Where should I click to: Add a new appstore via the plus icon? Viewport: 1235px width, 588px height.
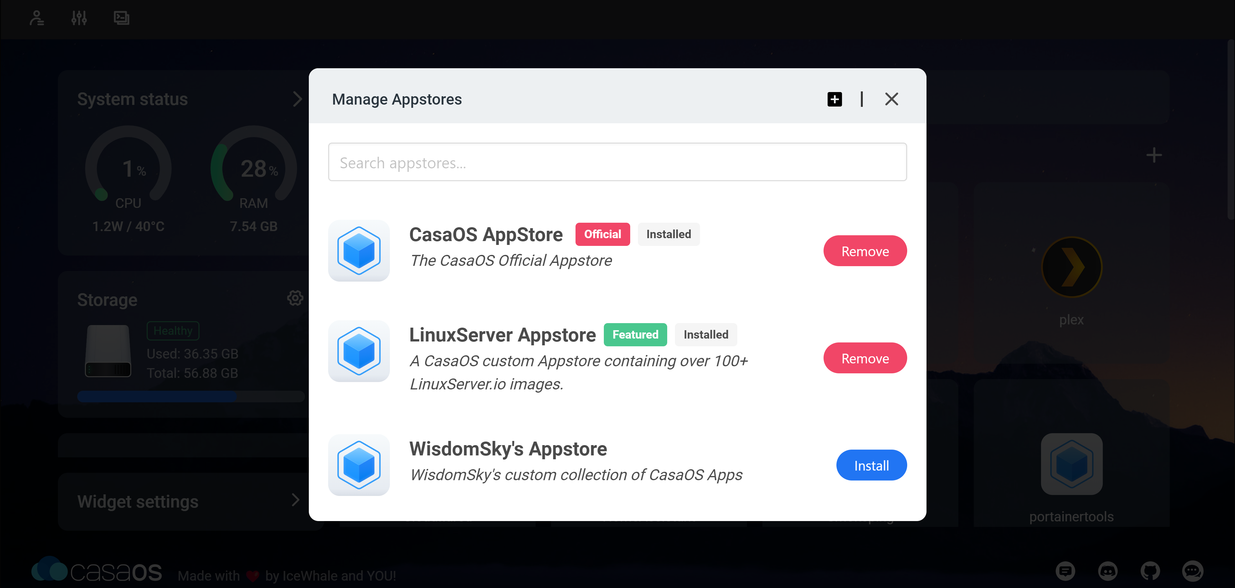click(834, 99)
